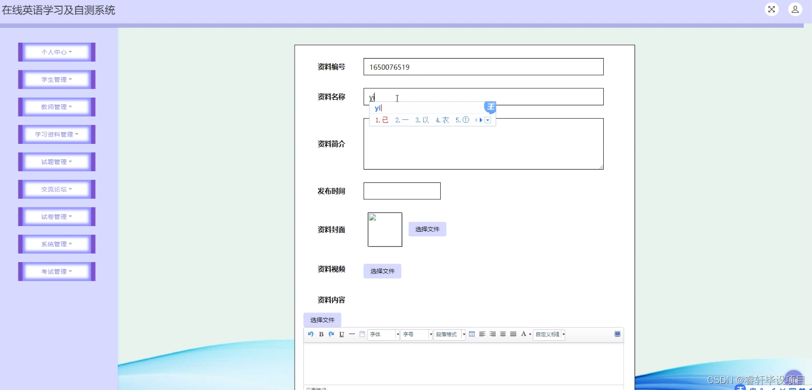Justify text in the editor
The height and width of the screenshot is (390, 812).
513,334
